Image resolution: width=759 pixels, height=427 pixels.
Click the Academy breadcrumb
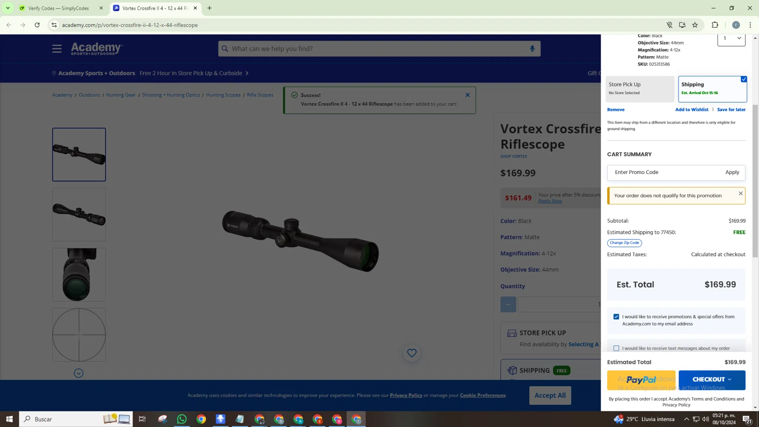(x=62, y=95)
